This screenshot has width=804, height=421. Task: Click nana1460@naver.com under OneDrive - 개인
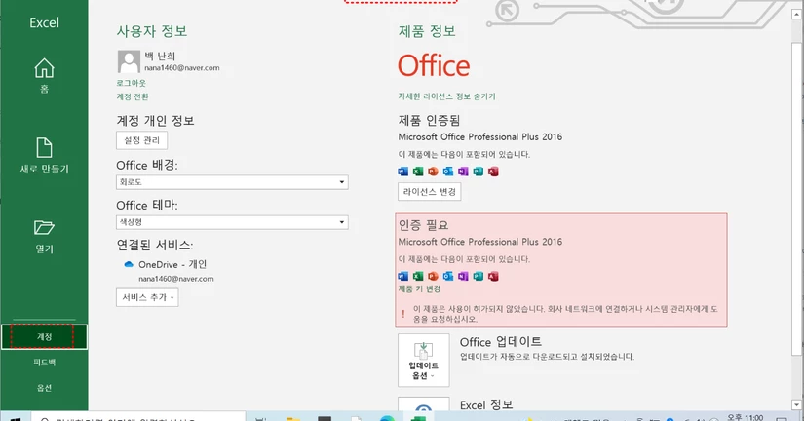[175, 279]
